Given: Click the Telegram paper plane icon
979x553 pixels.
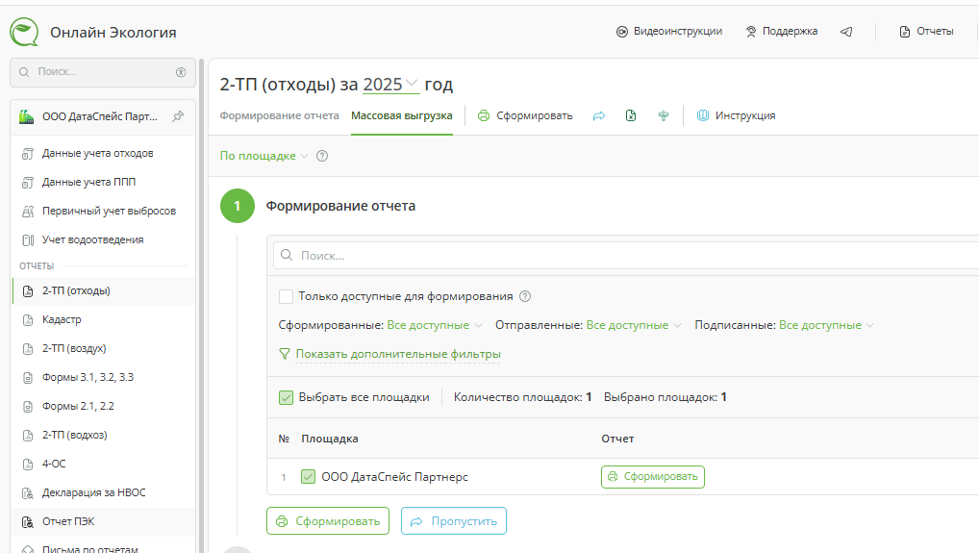Looking at the screenshot, I should tap(846, 32).
